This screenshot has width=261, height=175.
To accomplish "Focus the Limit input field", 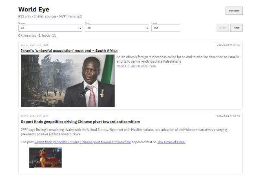I will (165, 28).
